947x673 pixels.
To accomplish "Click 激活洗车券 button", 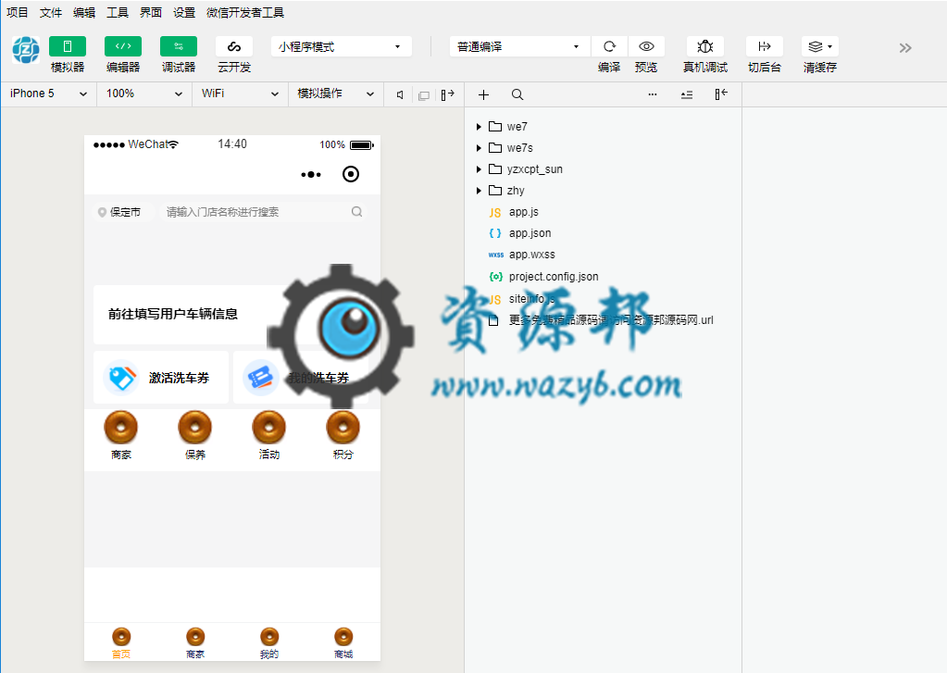I will [161, 378].
